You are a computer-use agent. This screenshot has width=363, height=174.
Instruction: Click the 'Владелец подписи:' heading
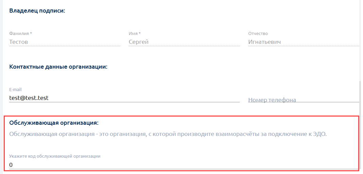(x=37, y=11)
